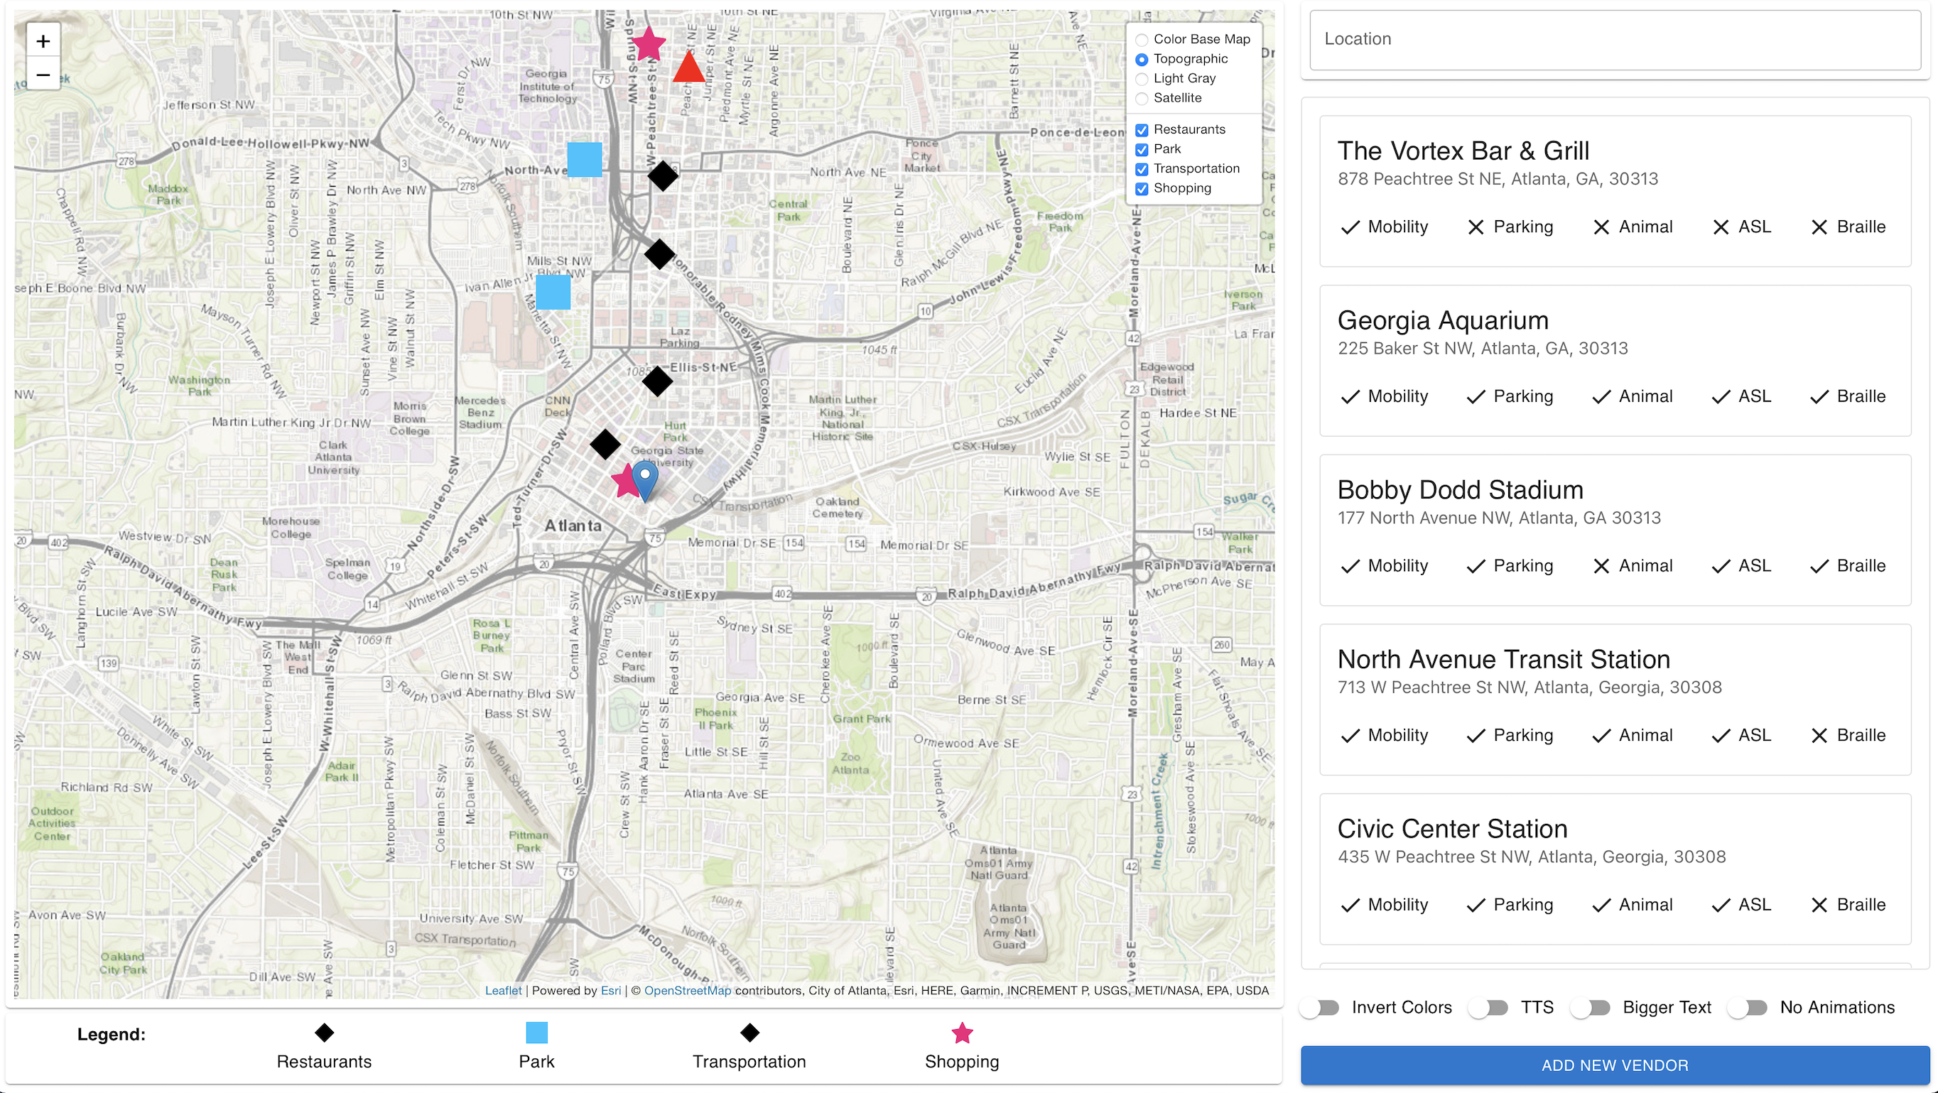Uncheck the Restaurants layer checkbox

point(1142,130)
